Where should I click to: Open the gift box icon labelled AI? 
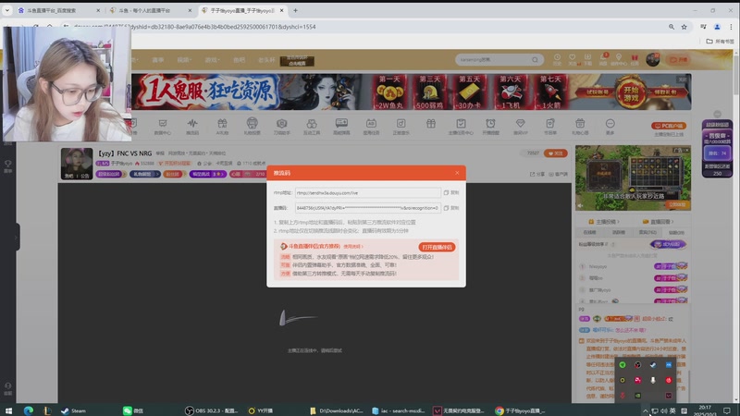pos(222,127)
